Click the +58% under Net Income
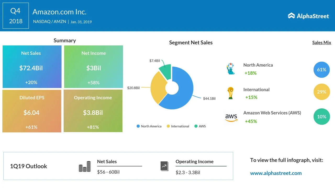 pos(93,83)
